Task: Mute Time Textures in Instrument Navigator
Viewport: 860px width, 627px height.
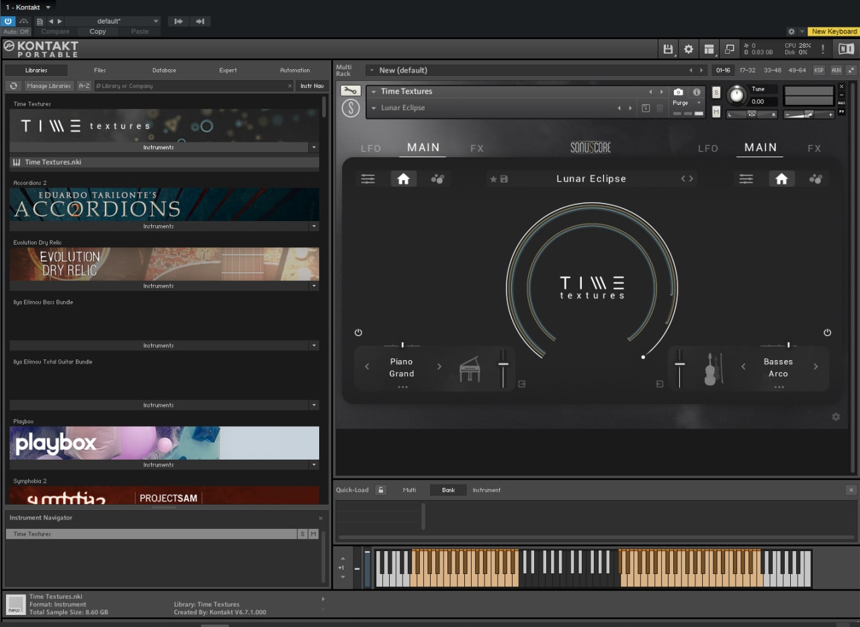Action: tap(313, 534)
